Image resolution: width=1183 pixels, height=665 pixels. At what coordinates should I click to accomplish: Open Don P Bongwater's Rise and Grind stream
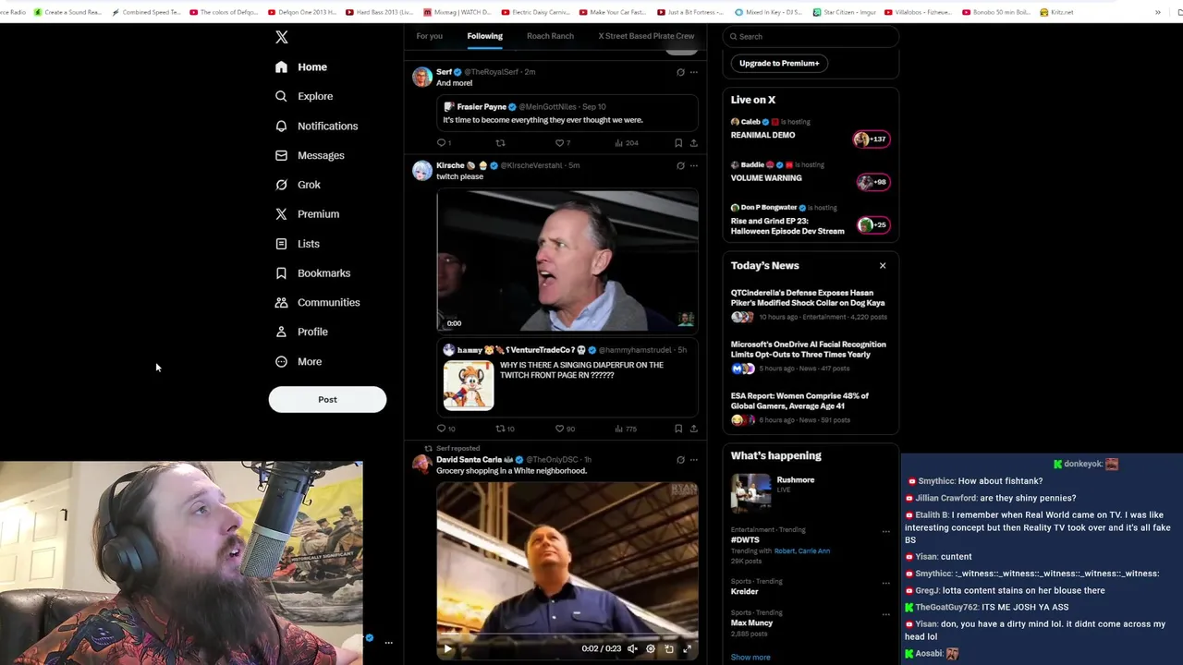(x=811, y=221)
